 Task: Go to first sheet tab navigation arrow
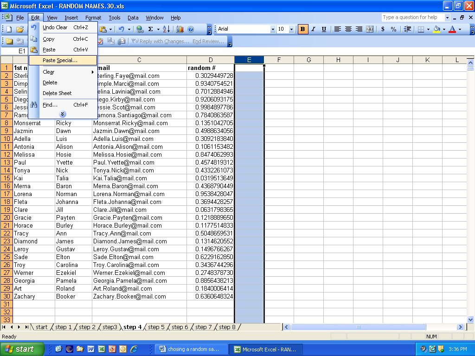click(4, 327)
